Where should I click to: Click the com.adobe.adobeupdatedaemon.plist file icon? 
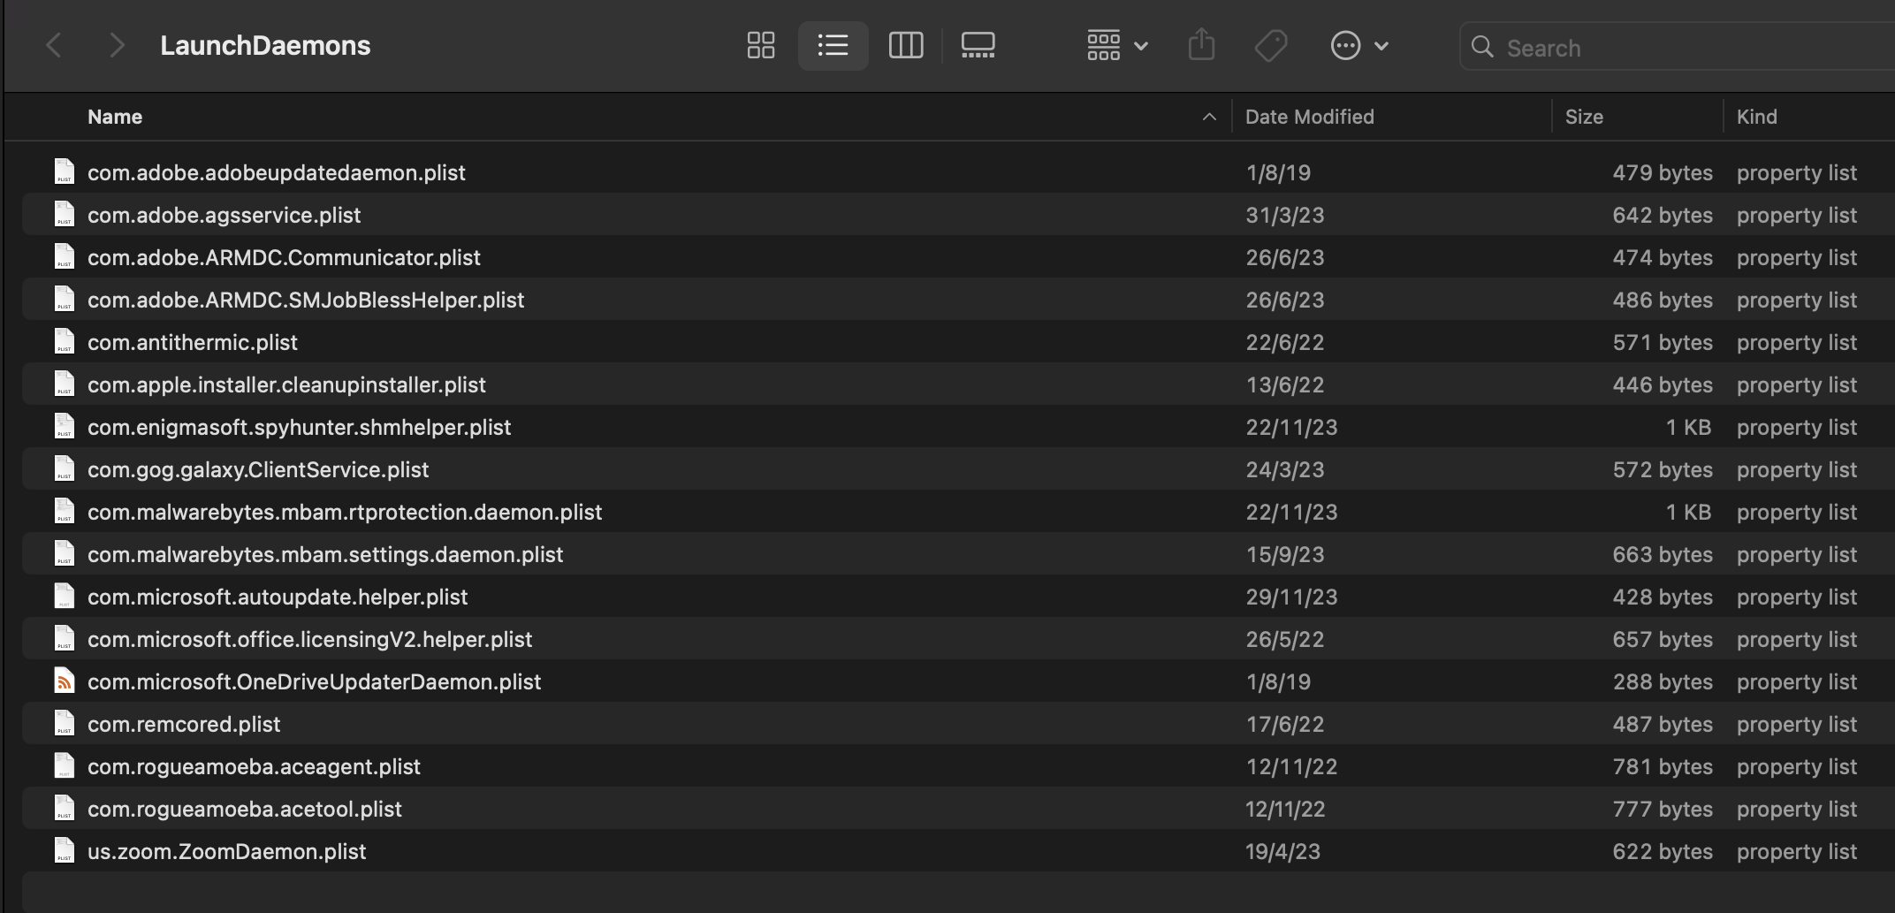[64, 171]
